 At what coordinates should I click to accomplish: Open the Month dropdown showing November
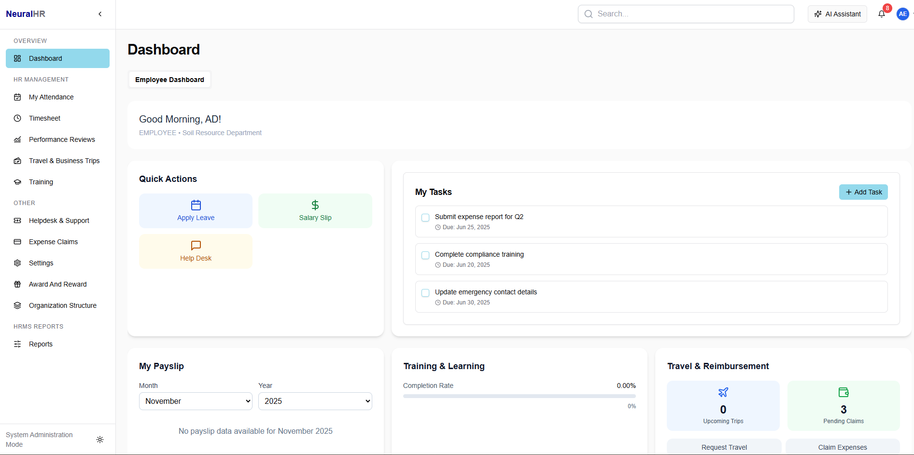coord(195,401)
